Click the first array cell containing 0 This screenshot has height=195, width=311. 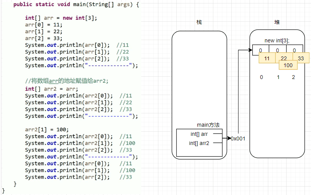[x=261, y=50]
